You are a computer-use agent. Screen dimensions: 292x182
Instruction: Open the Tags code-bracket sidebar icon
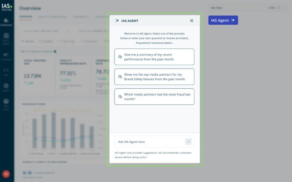click(7, 71)
